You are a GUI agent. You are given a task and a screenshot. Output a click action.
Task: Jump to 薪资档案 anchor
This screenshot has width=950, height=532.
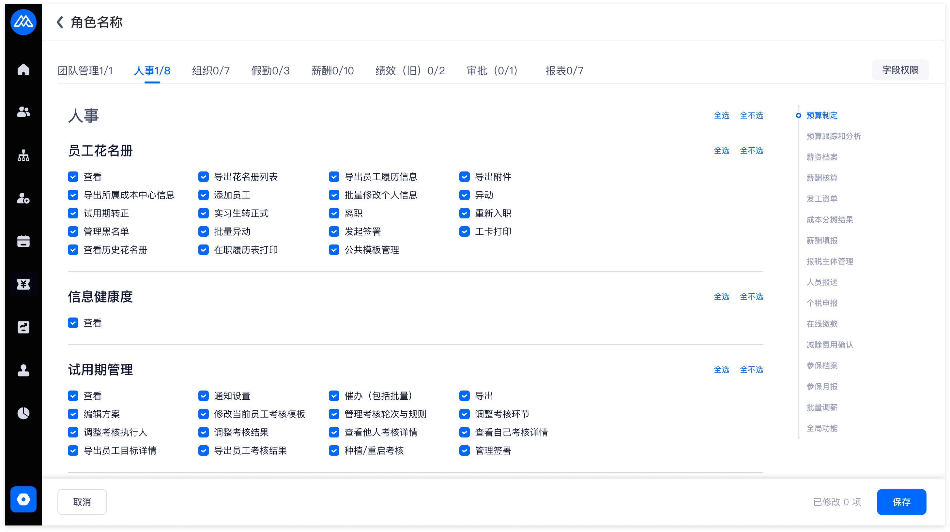[x=822, y=157]
